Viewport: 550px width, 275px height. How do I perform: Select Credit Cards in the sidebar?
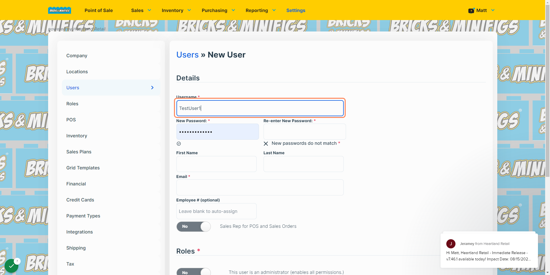80,200
